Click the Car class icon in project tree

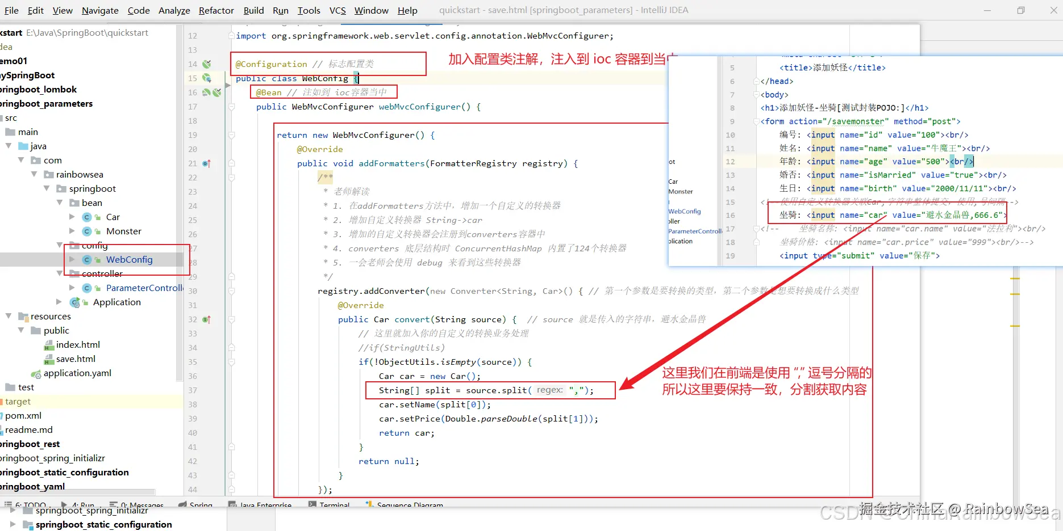point(87,217)
